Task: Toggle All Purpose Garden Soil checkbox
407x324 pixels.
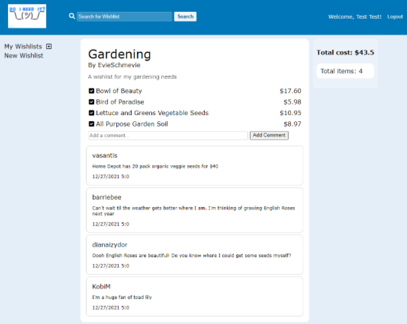Action: pos(92,124)
